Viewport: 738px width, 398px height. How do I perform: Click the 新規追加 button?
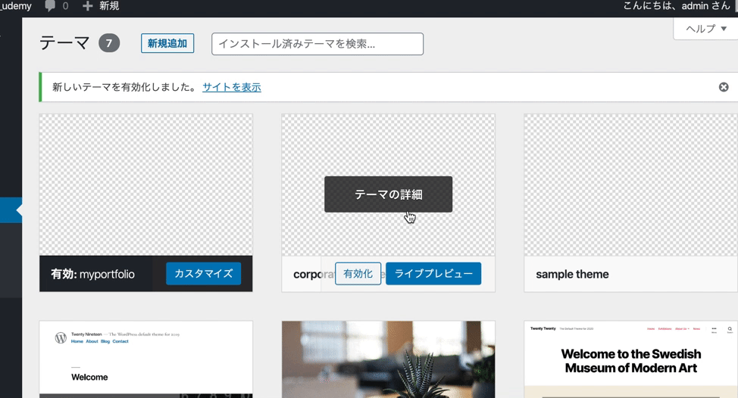[x=167, y=43]
